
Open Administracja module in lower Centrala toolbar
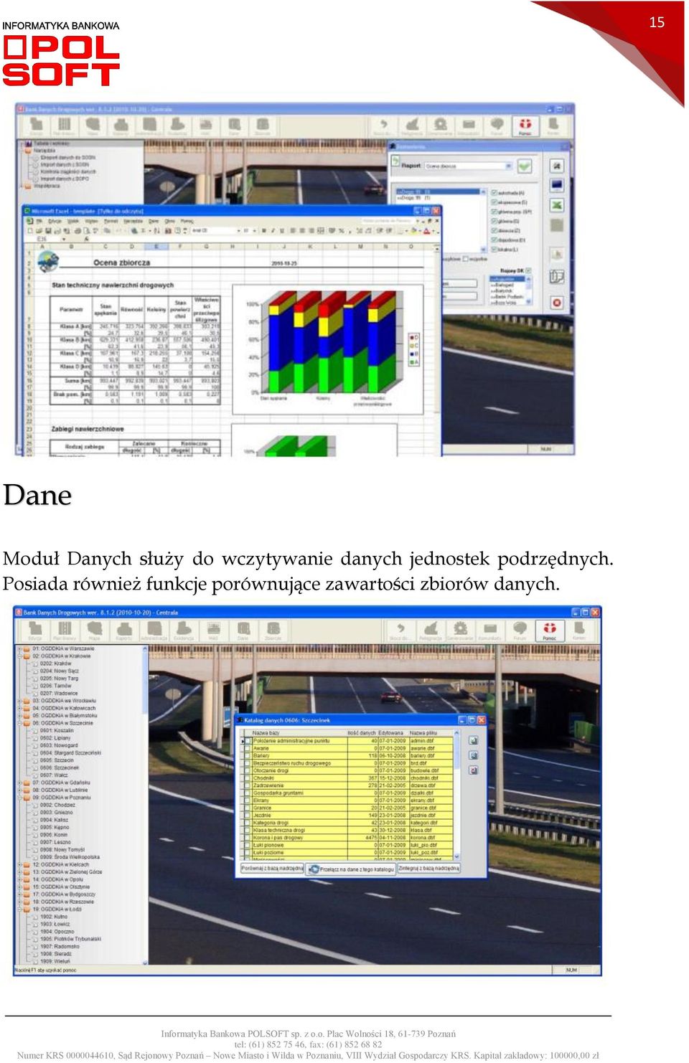click(x=154, y=631)
